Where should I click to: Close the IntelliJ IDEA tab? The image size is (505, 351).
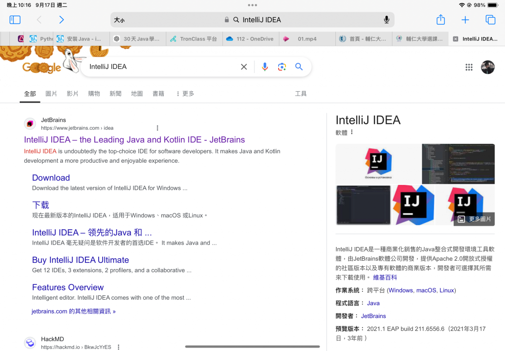coord(455,39)
